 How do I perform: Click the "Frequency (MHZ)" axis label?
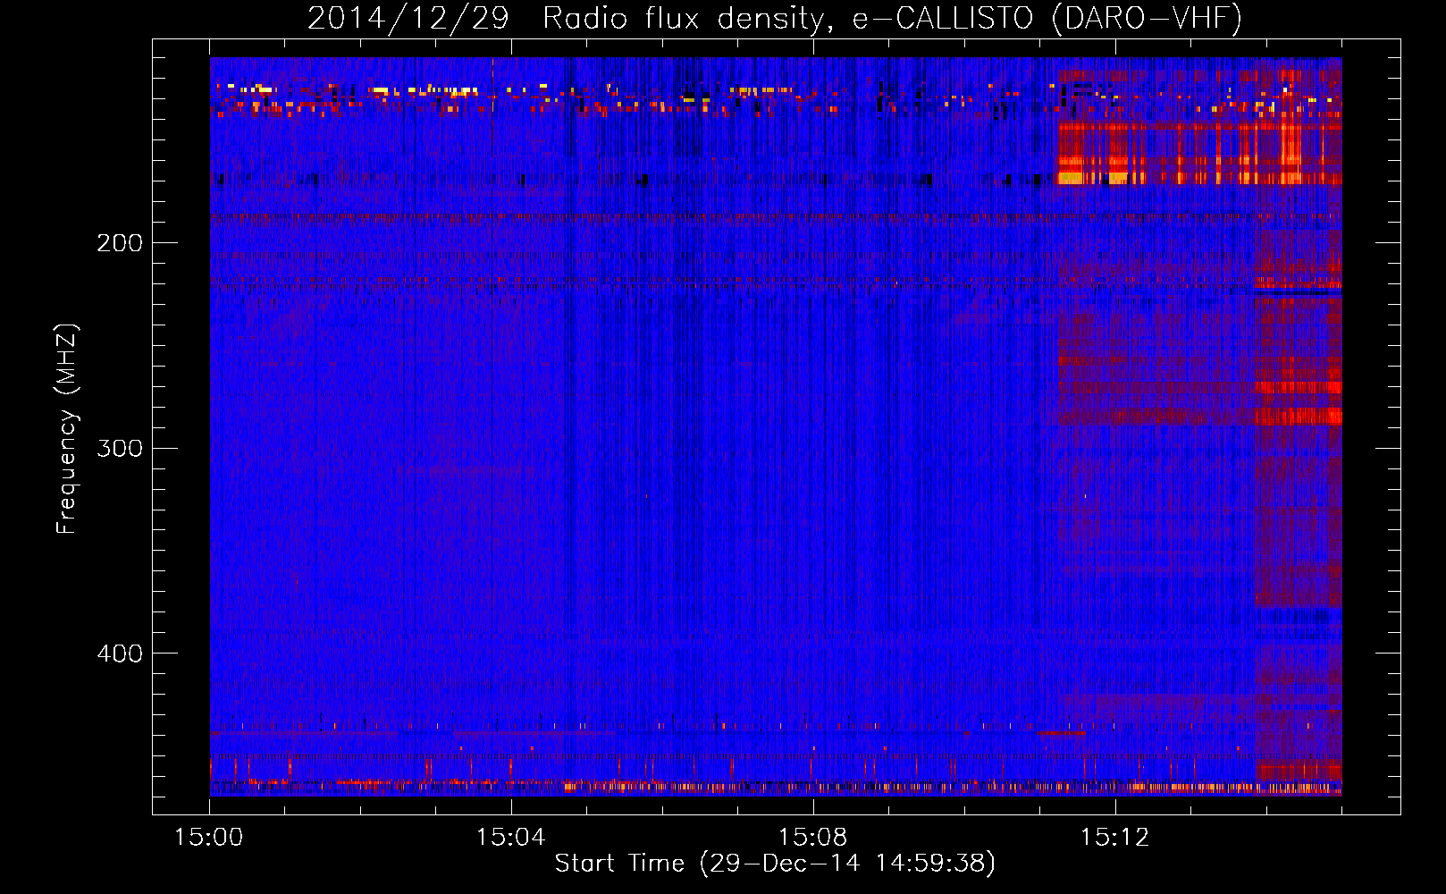(67, 428)
